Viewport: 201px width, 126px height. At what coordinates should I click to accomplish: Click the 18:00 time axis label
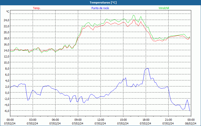(146, 120)
